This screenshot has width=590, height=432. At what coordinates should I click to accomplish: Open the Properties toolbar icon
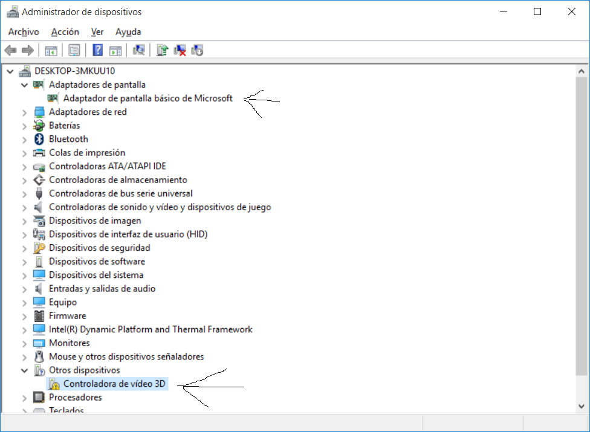click(x=74, y=50)
